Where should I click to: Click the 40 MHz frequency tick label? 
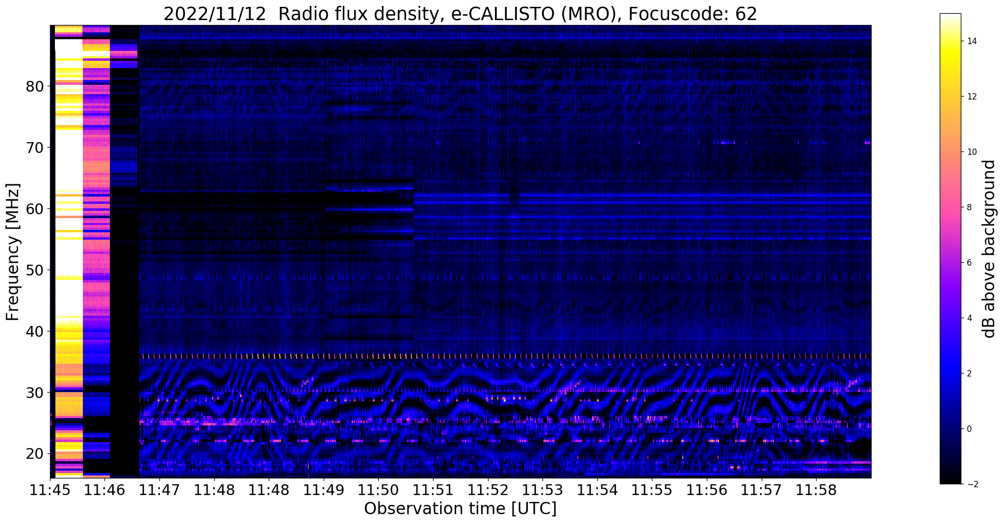pyautogui.click(x=35, y=331)
